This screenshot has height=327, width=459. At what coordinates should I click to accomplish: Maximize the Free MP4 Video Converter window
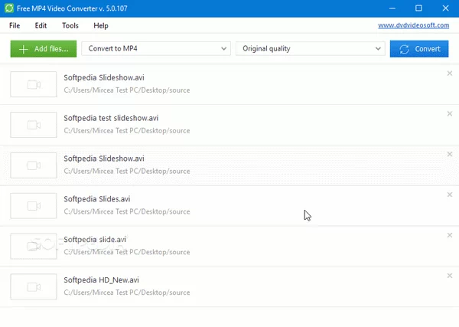[x=418, y=8]
